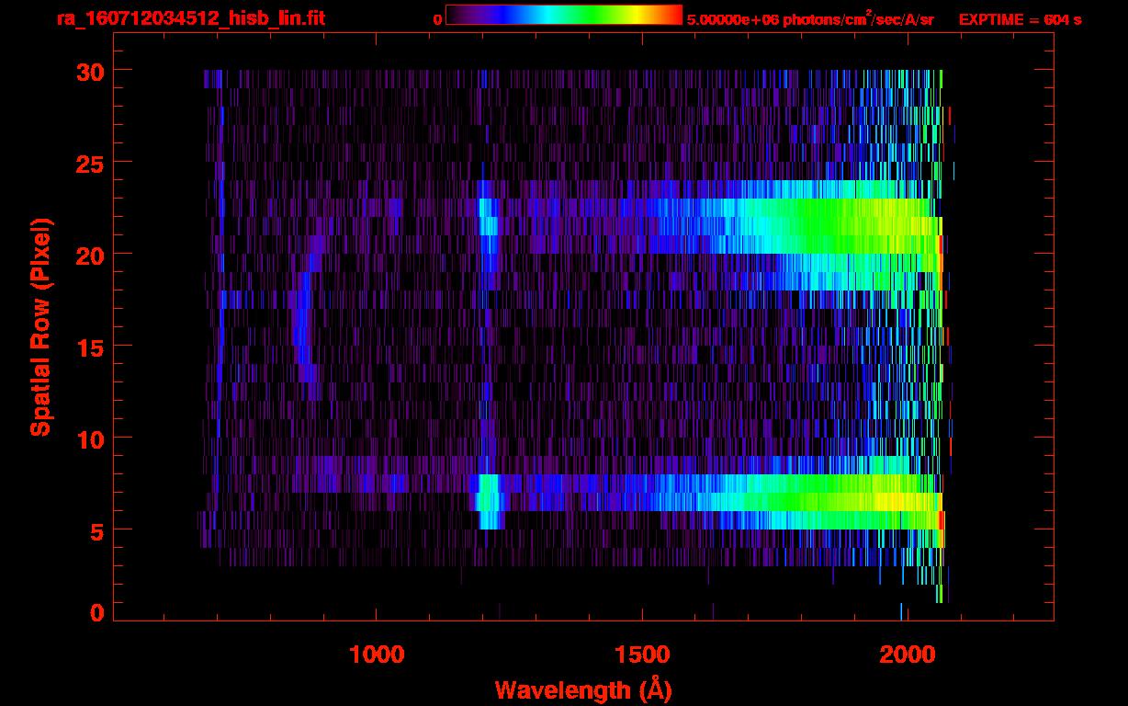Click the Wavelength (Å) axis label

click(585, 689)
